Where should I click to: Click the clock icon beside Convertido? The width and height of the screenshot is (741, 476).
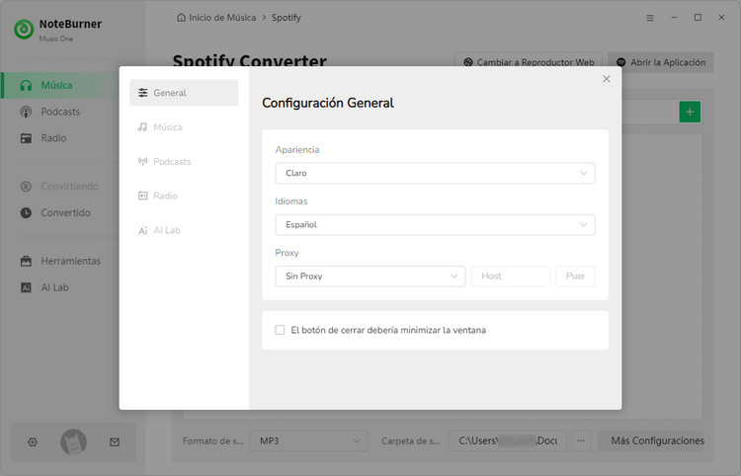click(26, 213)
